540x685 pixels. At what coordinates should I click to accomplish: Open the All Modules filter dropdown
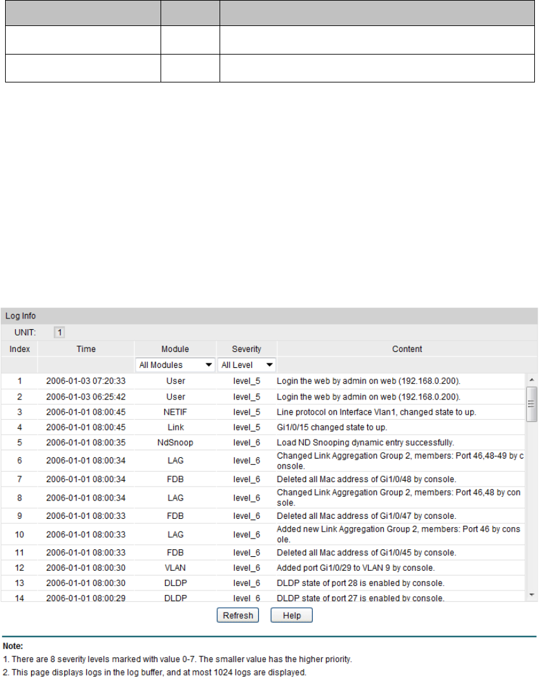[x=175, y=365]
